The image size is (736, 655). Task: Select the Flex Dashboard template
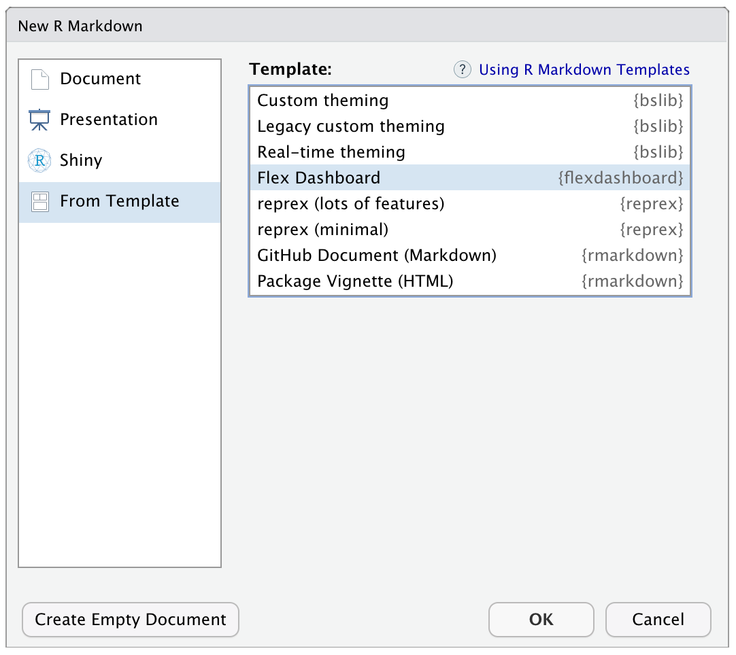tap(470, 178)
